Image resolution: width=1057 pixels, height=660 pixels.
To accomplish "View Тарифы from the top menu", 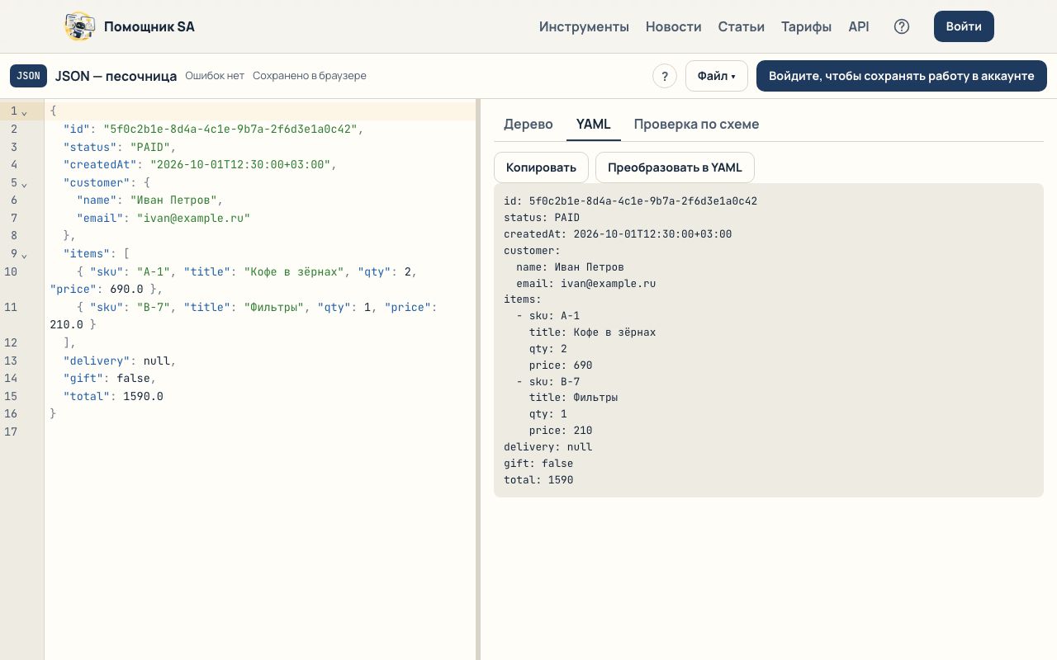I will click(x=806, y=26).
